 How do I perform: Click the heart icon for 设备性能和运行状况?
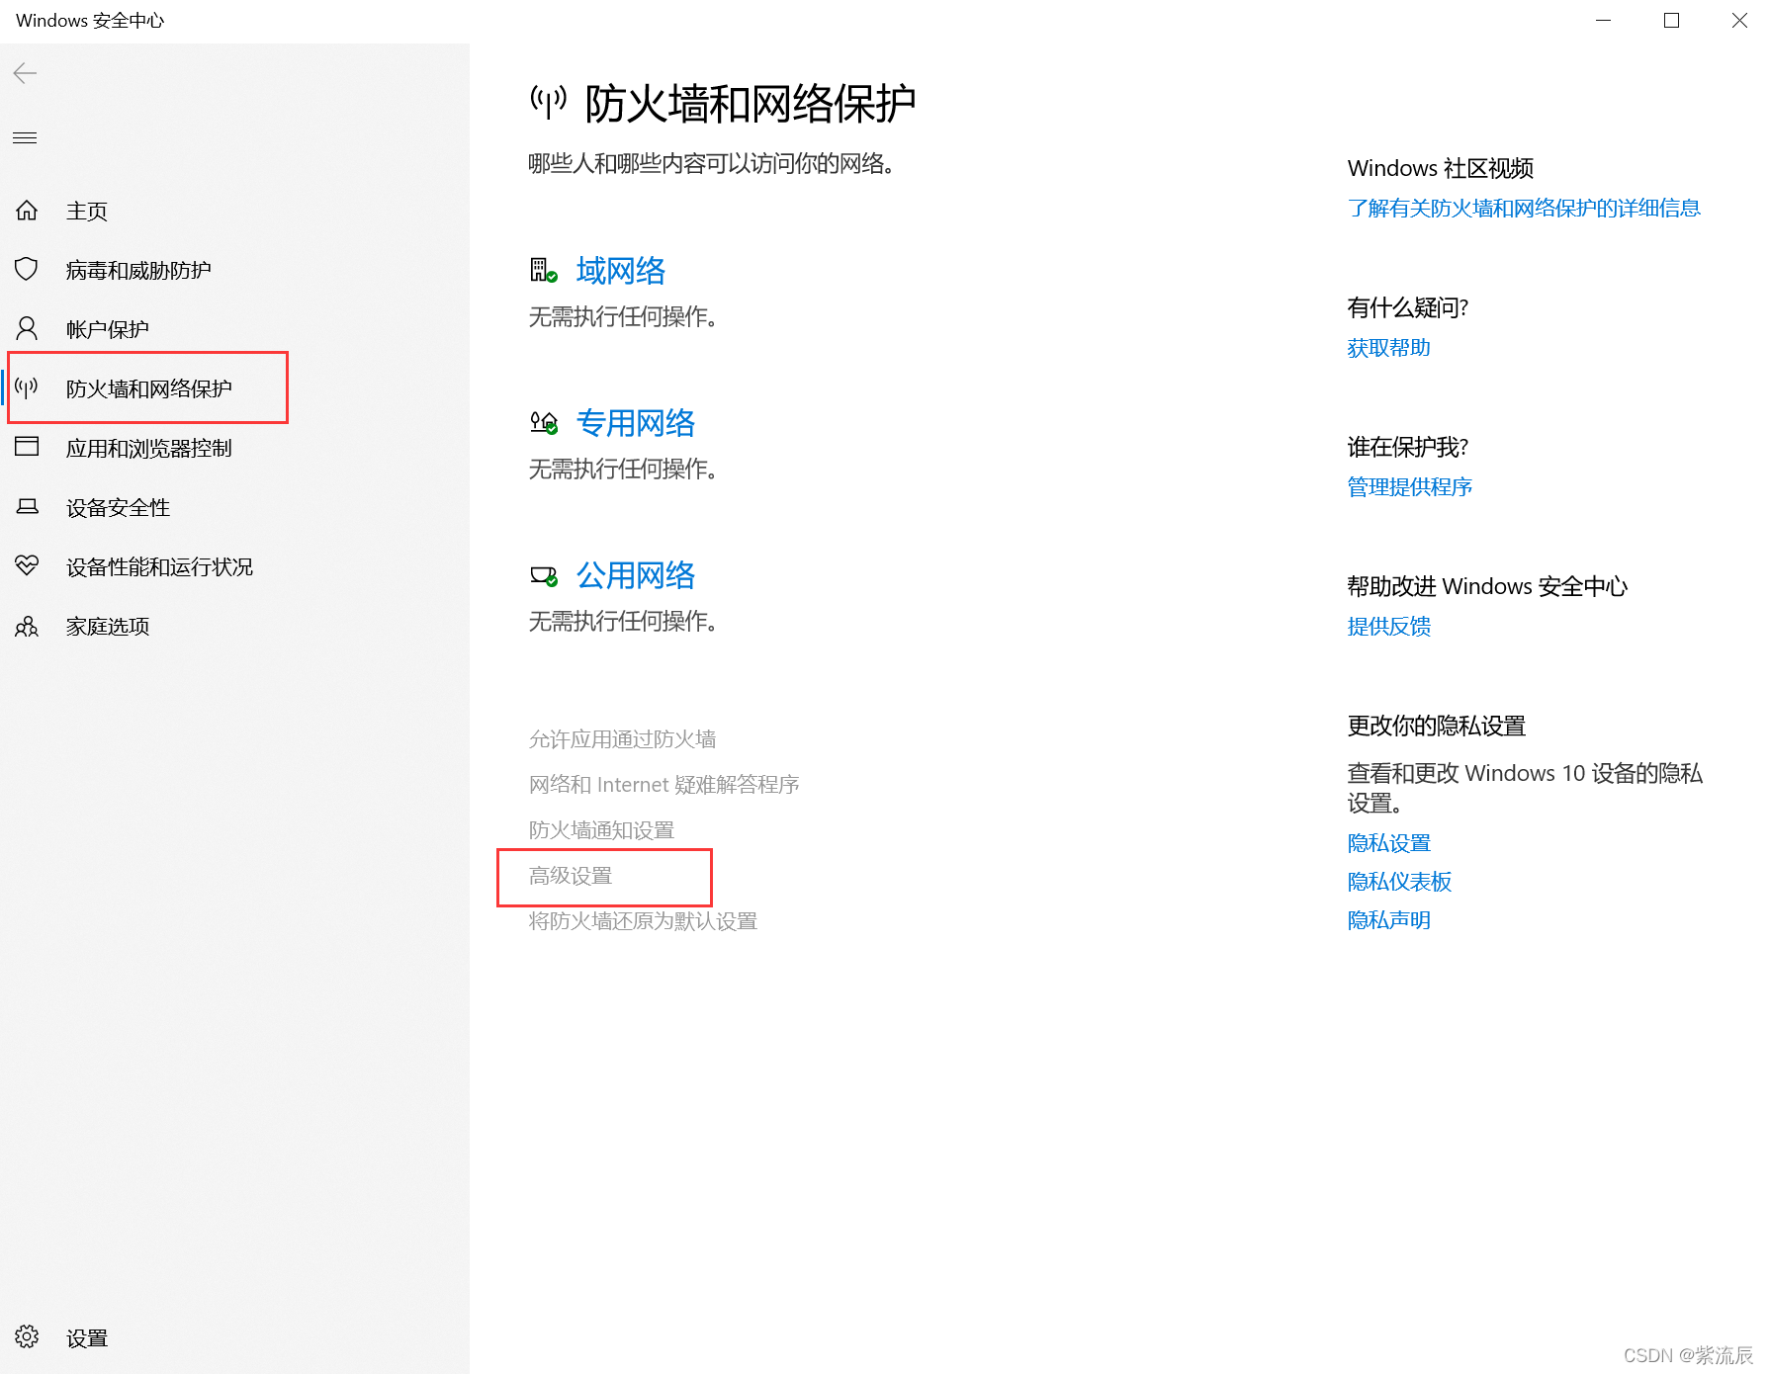(27, 565)
